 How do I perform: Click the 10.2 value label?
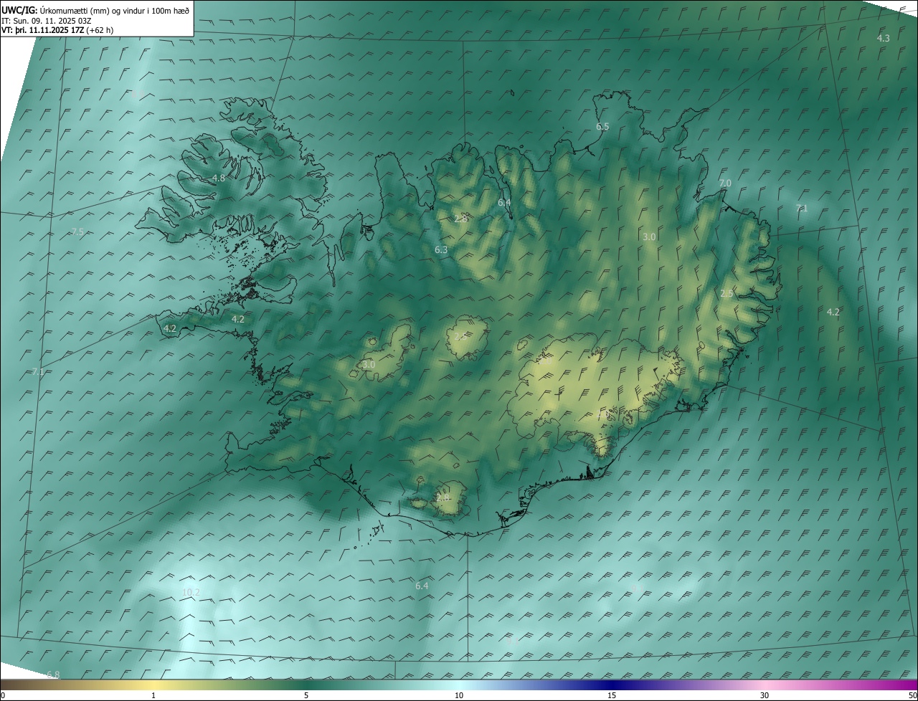[191, 592]
